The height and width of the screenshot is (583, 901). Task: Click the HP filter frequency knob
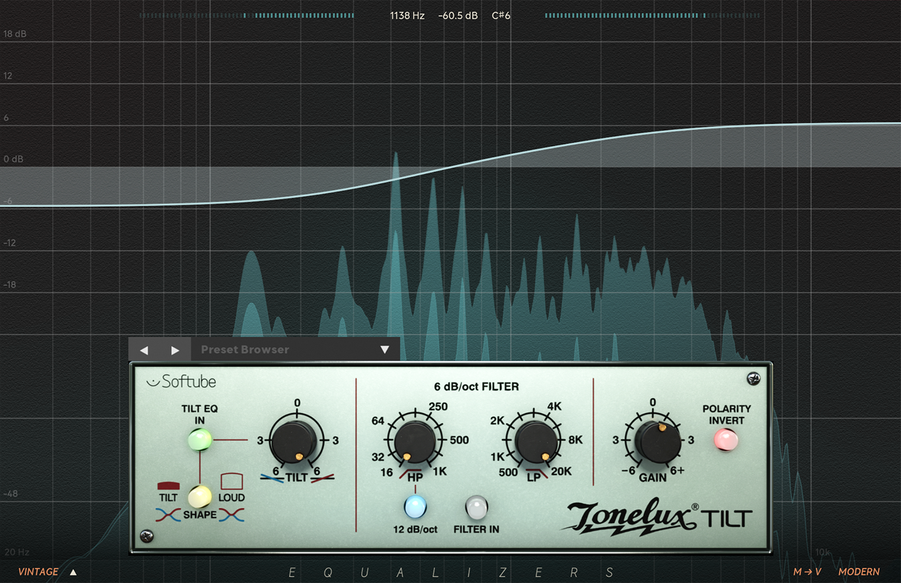414,441
